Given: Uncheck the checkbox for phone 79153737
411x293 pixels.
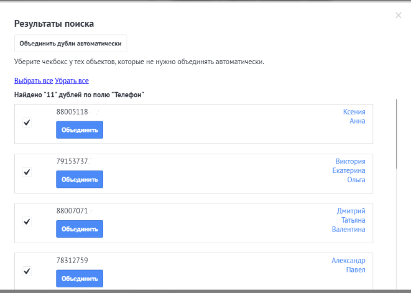Looking at the screenshot, I should tap(27, 172).
